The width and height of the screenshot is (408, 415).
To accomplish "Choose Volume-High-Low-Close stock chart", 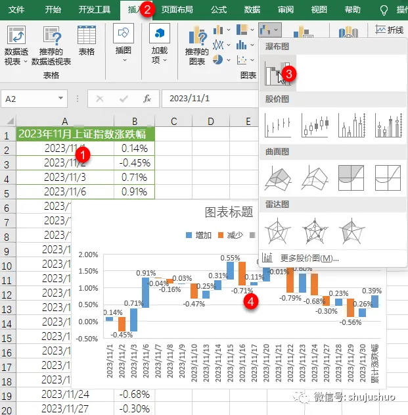I will point(351,125).
